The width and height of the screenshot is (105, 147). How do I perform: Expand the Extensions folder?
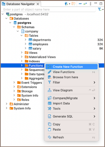[x=14, y=87]
